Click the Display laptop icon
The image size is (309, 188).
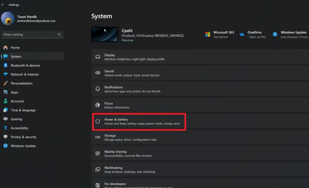point(97,57)
